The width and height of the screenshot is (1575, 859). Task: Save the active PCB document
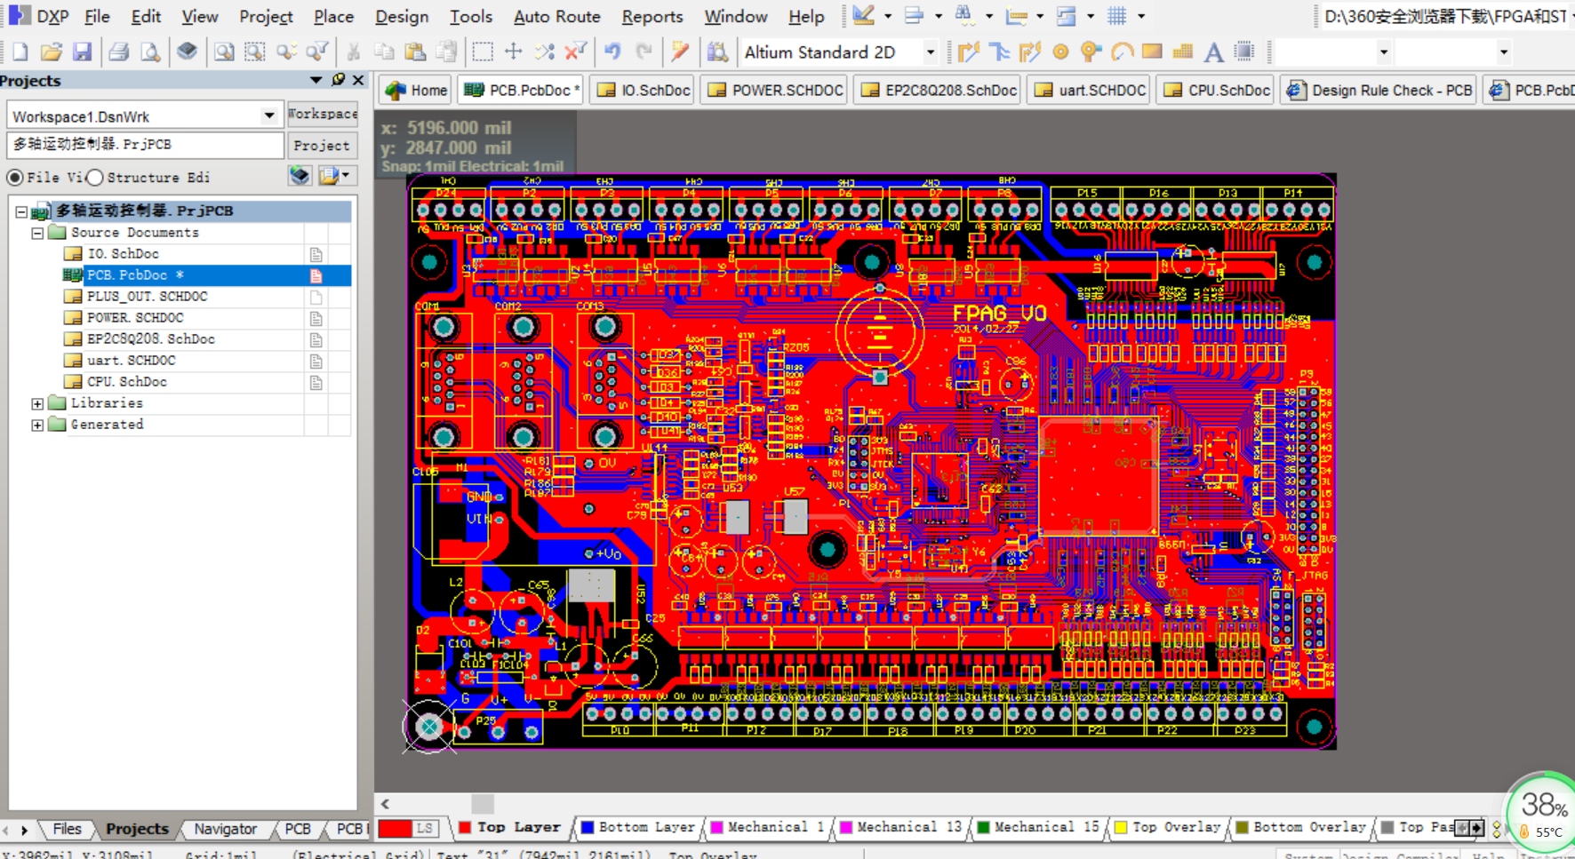(83, 52)
